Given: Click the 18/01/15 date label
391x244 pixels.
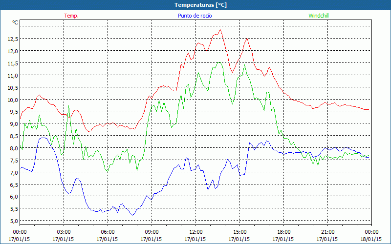Looking at the screenshot, I should pos(371,239).
